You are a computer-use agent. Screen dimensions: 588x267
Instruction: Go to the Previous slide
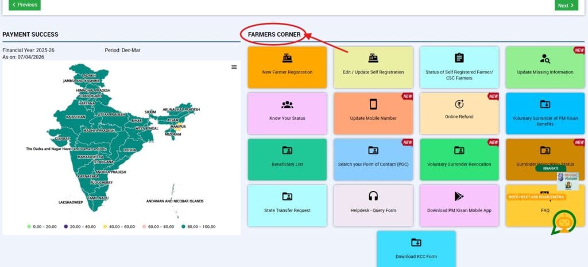pos(25,5)
